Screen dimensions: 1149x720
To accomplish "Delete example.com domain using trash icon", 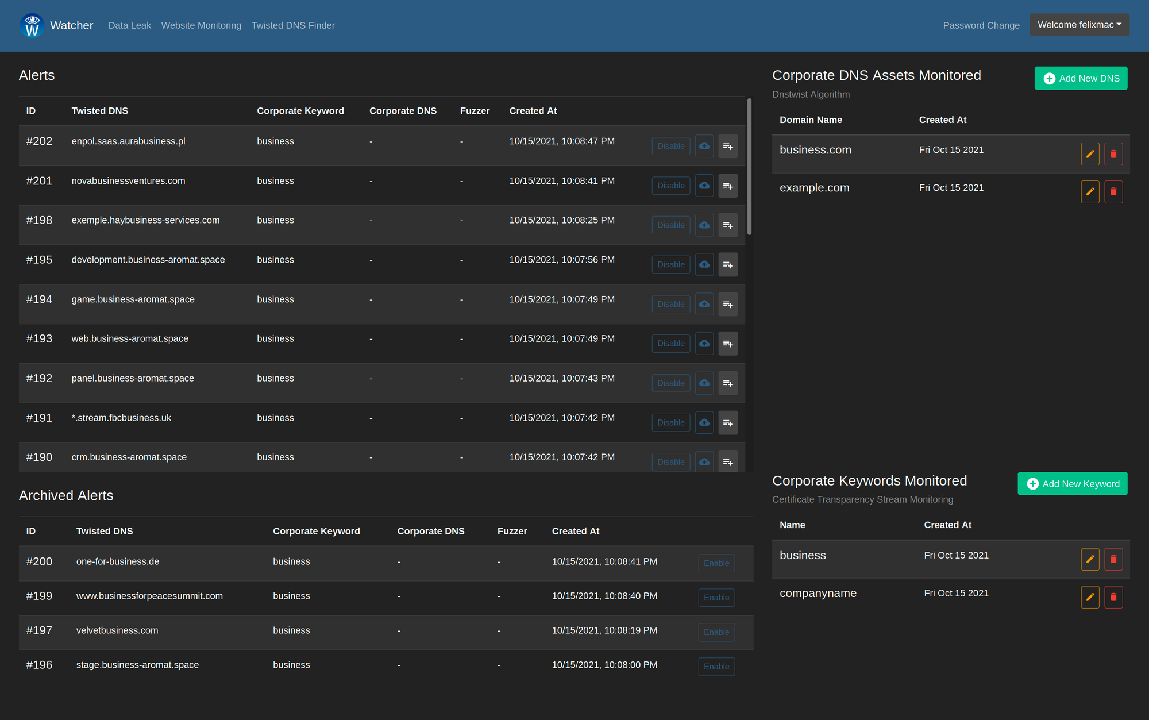I will point(1113,192).
